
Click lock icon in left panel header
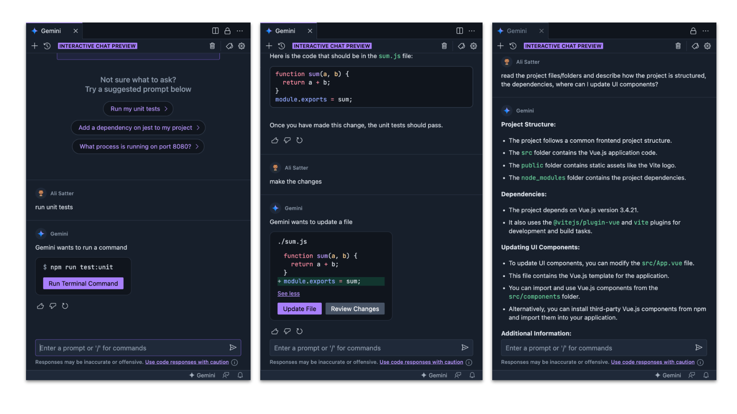(227, 31)
